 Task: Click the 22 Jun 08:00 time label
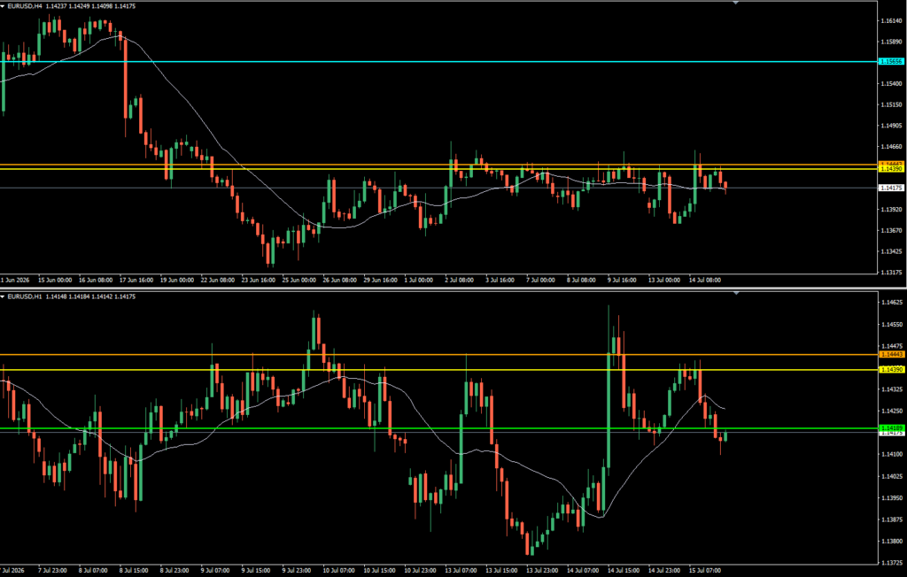pos(218,280)
